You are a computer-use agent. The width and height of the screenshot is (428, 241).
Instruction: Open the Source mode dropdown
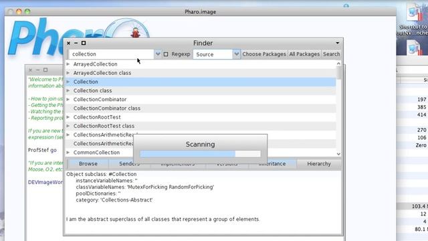[x=236, y=54]
